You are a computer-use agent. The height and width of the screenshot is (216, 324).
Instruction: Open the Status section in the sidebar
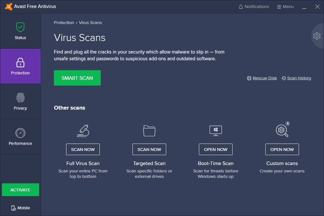click(x=20, y=31)
